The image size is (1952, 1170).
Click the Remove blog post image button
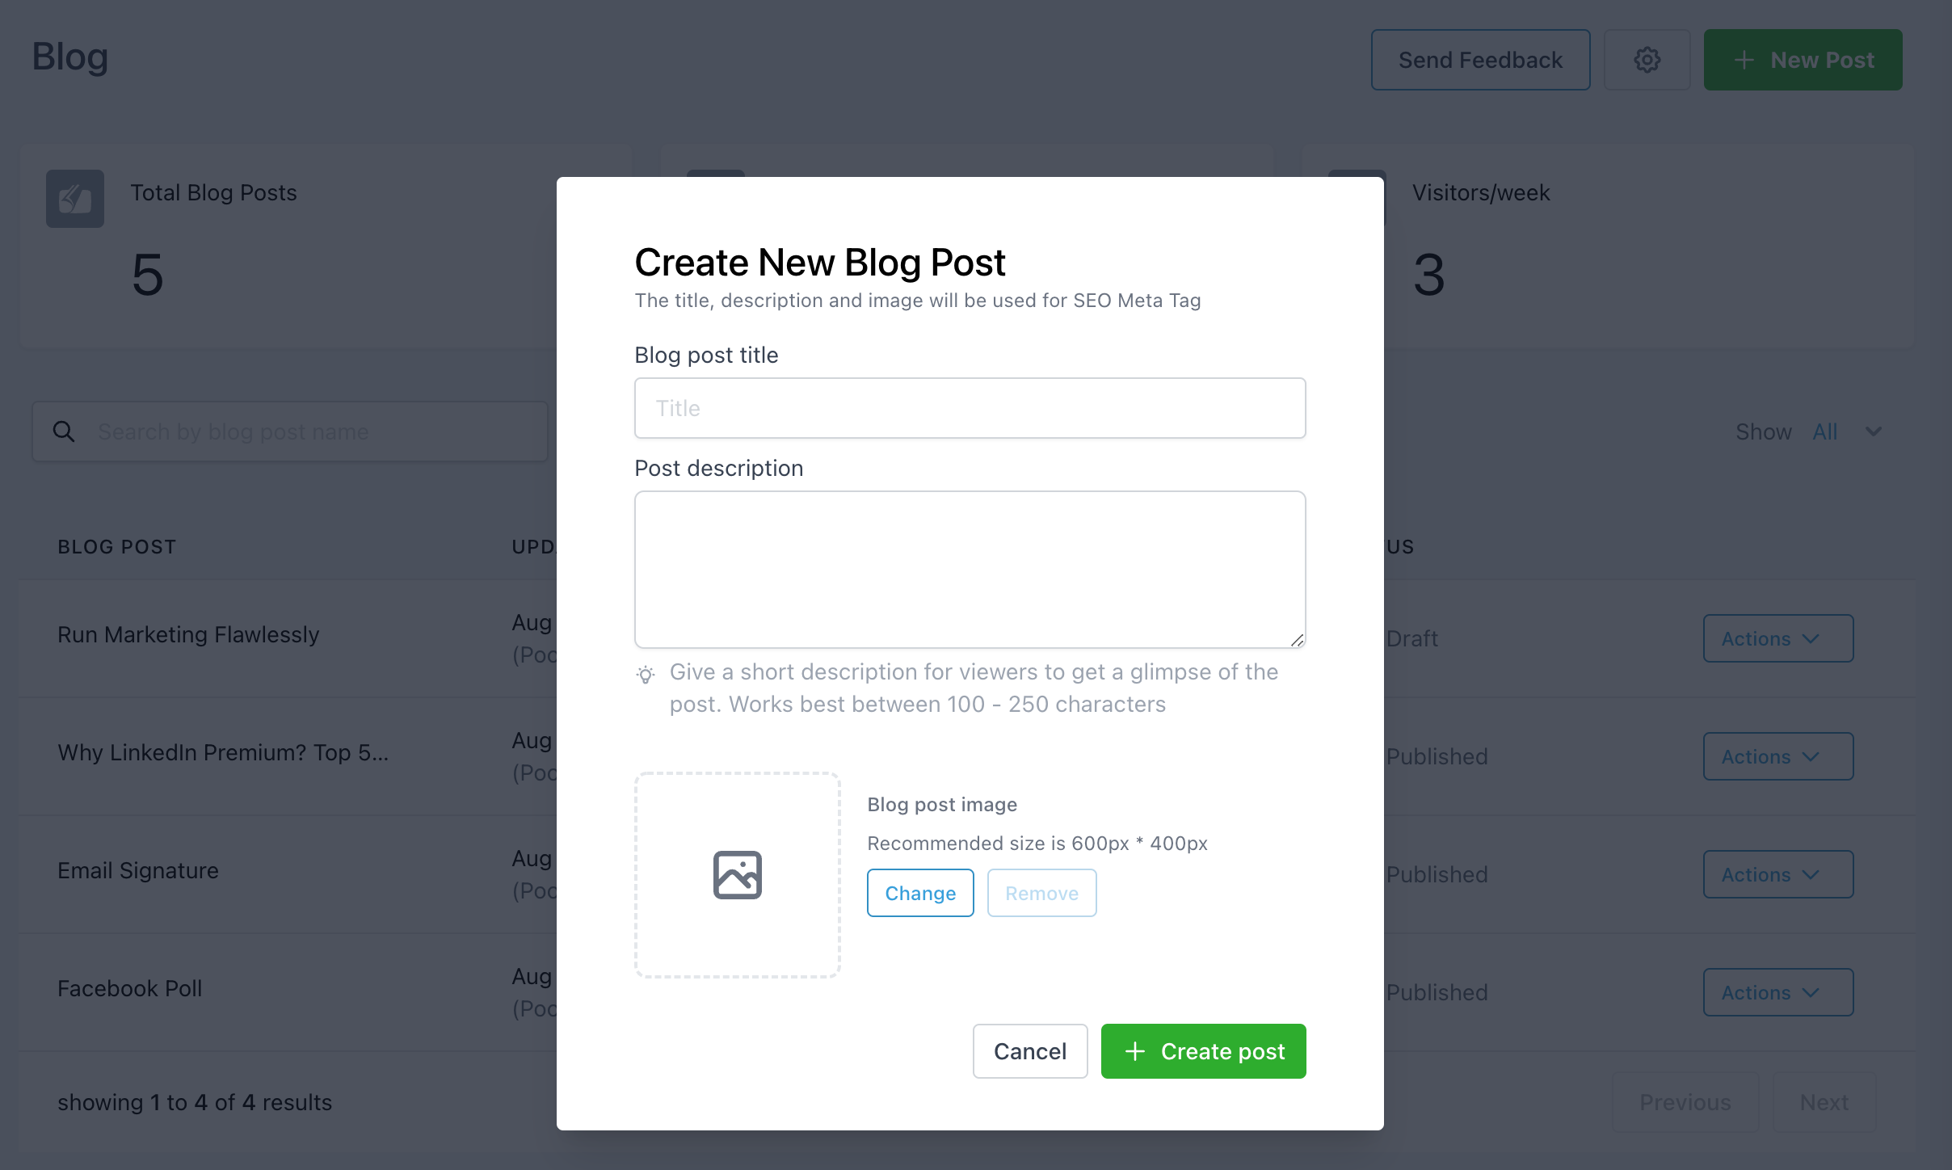1041,891
